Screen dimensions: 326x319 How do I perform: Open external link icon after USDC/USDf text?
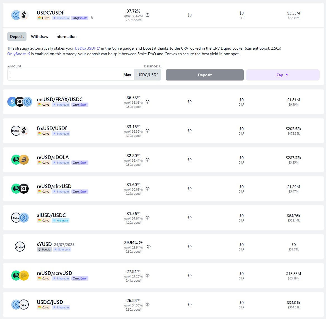[x=98, y=48]
